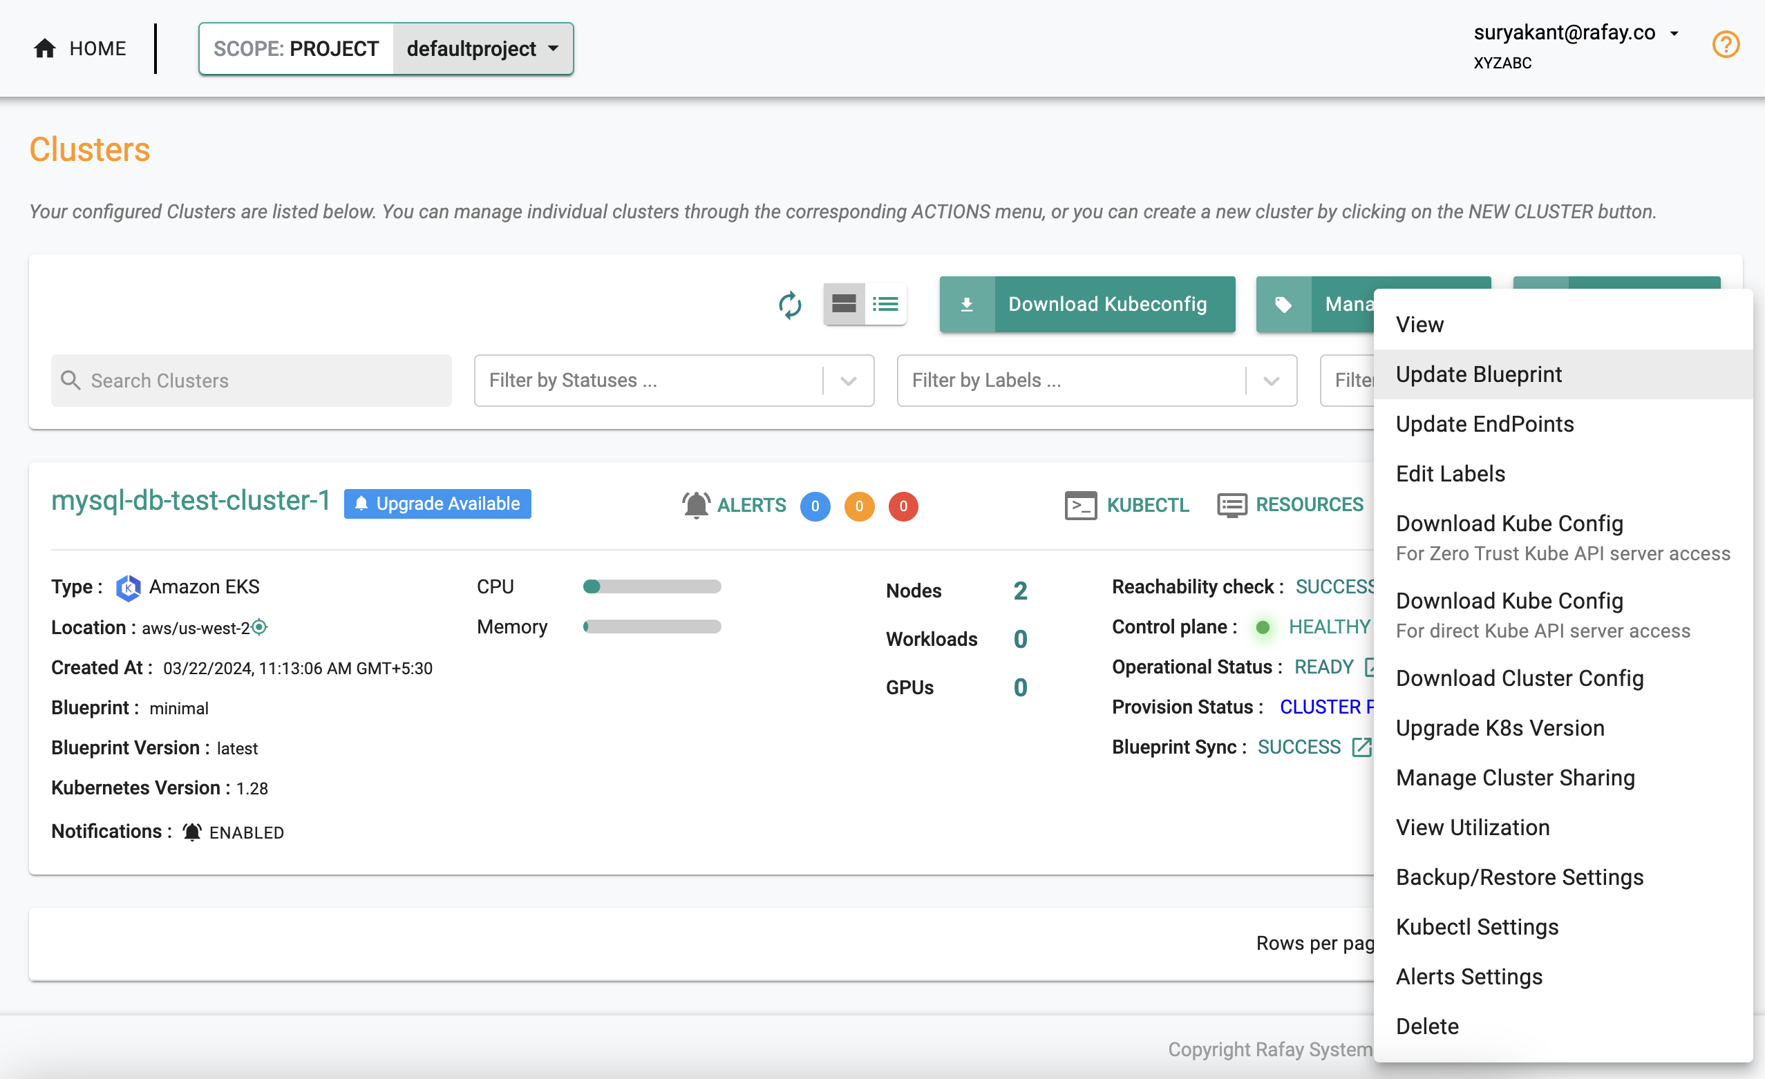Click the location target icon next to us-west-2
This screenshot has height=1079, width=1765.
click(x=259, y=627)
